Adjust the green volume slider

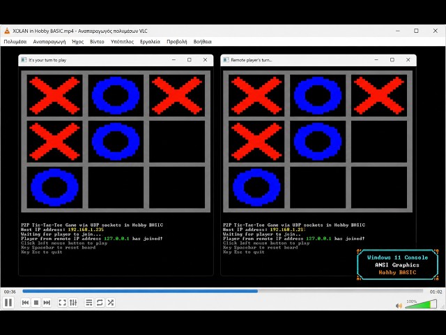tap(421, 304)
